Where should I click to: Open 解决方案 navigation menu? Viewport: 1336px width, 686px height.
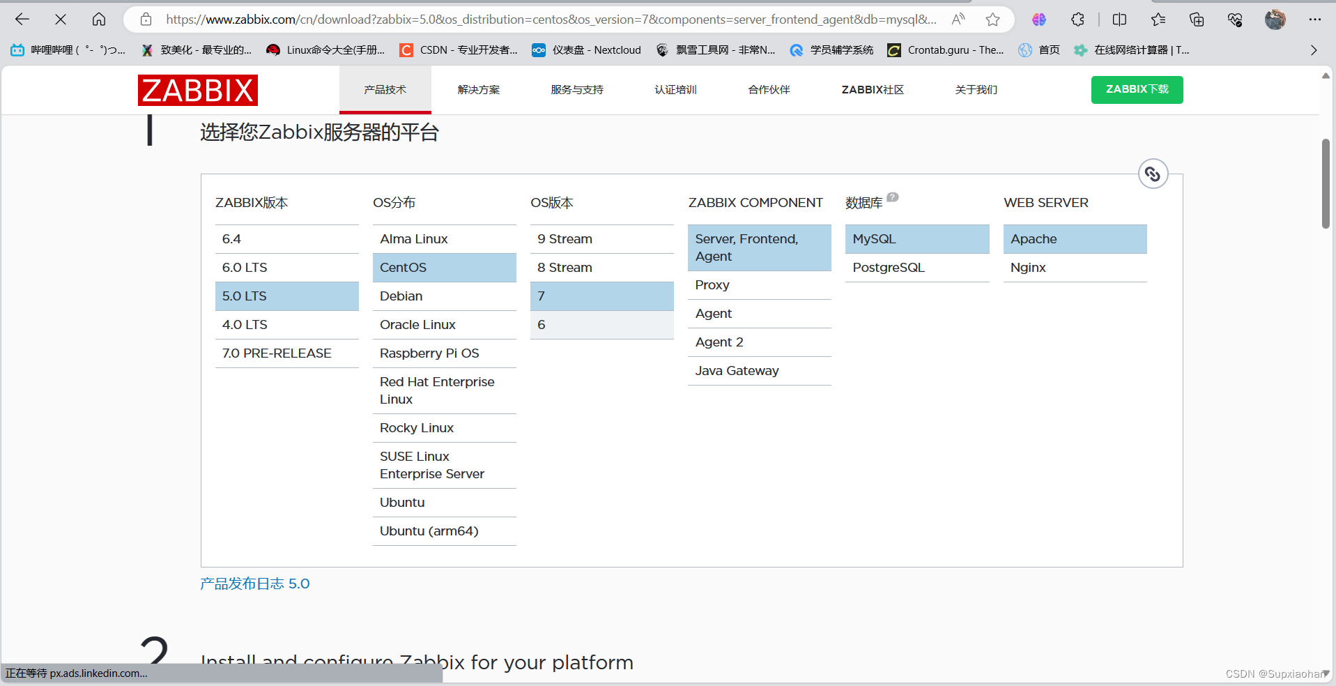coord(479,90)
